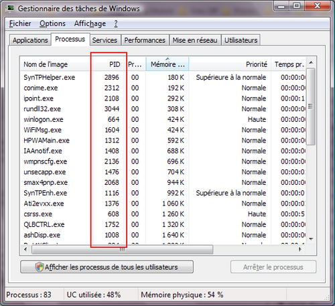Open the Options menu
The height and width of the screenshot is (306, 335).
tap(52, 23)
